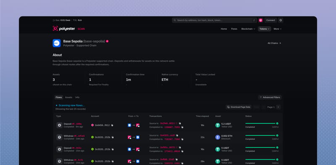Click the Connect button
This screenshot has height=165, width=336.
pos(270,20)
